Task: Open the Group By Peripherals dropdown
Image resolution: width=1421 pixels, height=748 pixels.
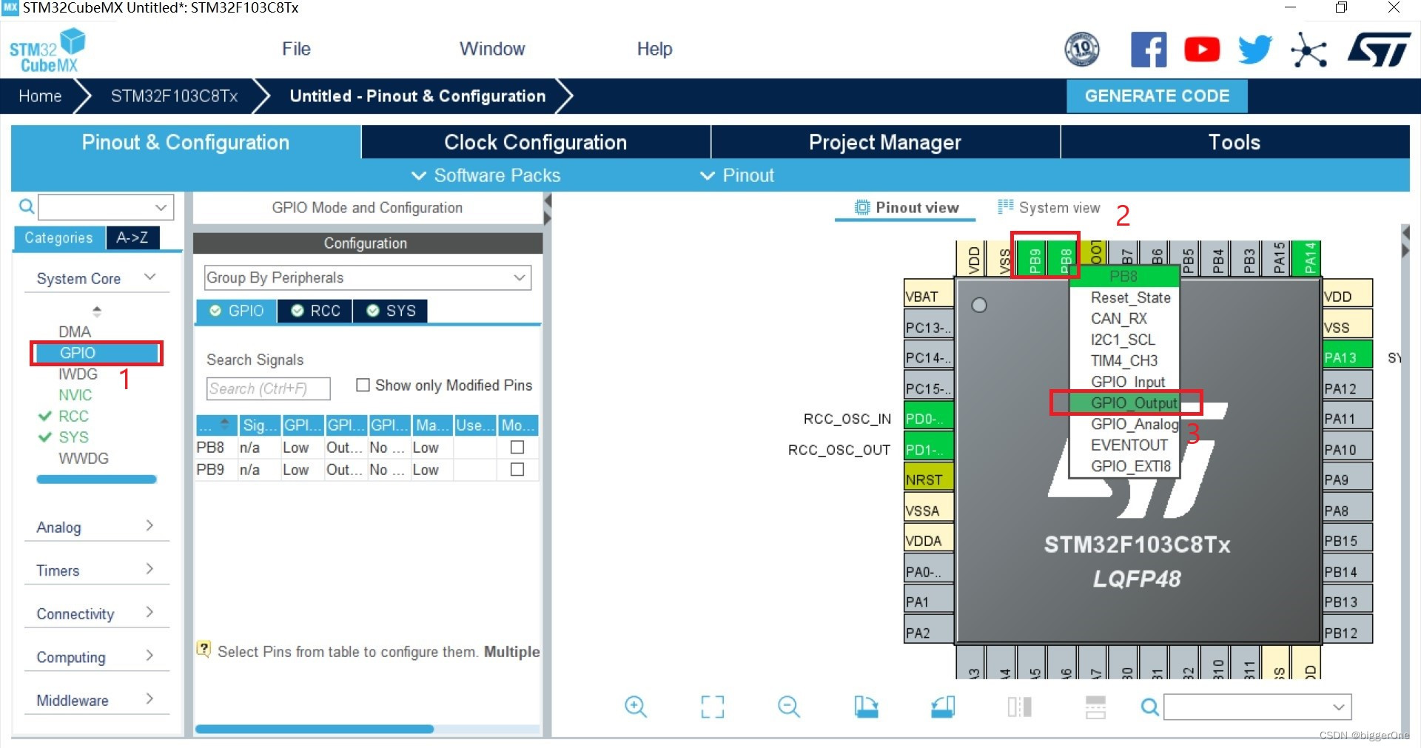Action: [368, 277]
